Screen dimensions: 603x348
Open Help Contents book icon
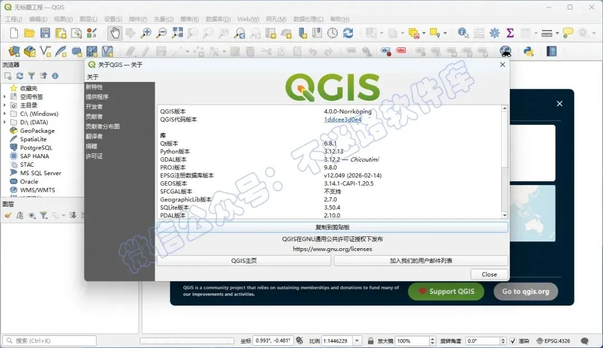pyautogui.click(x=552, y=51)
